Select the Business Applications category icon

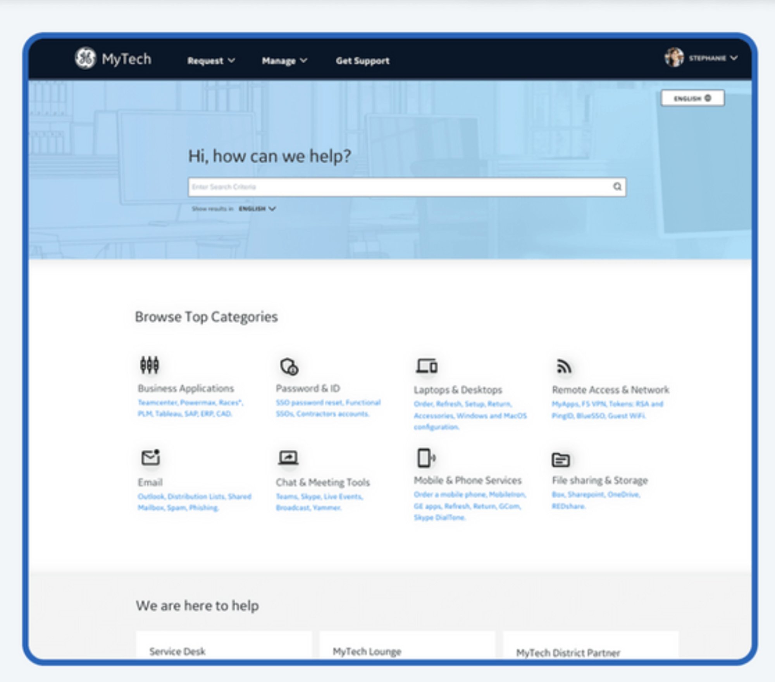[x=150, y=364]
